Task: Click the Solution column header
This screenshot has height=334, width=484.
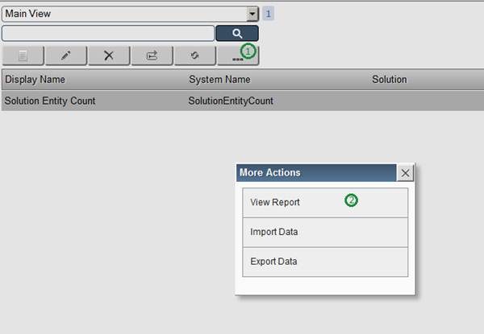Action: 389,80
